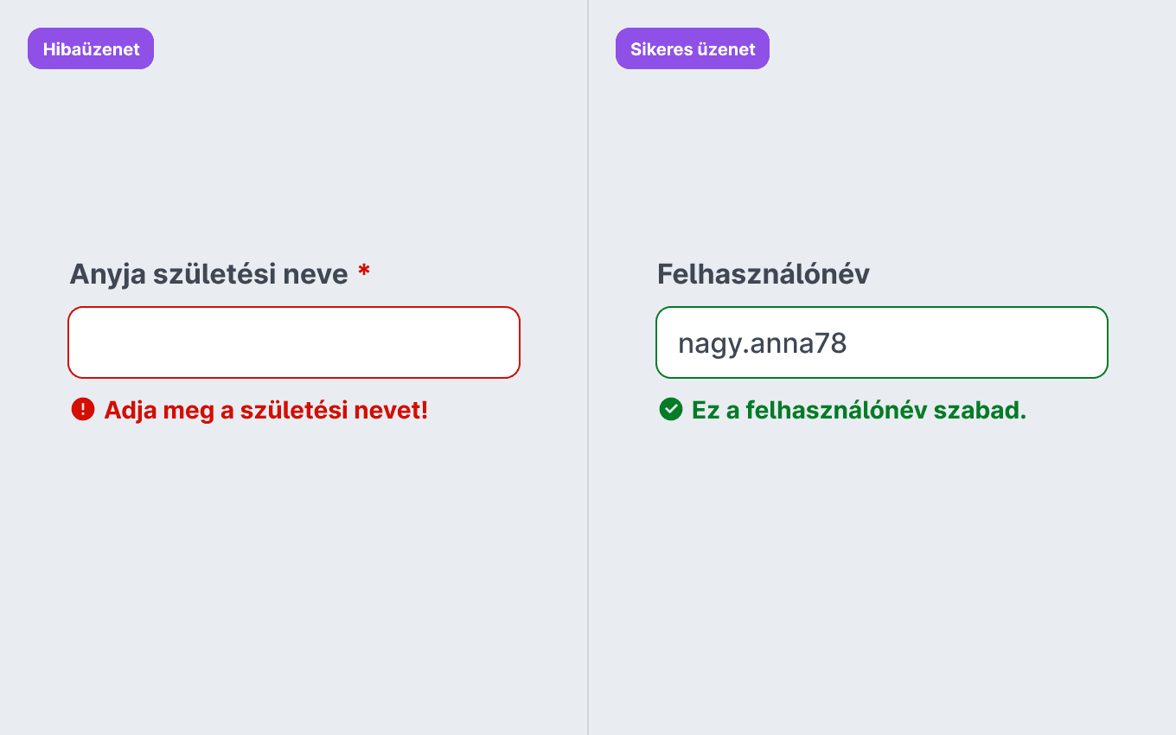Viewport: 1176px width, 735px height.
Task: Focus the green-bordered Felhasználónév input field
Action: (882, 342)
